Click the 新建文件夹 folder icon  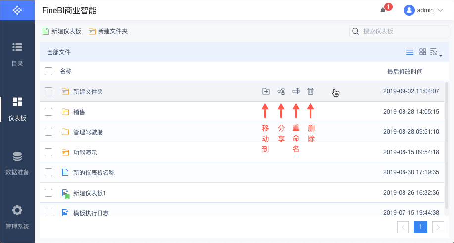(65, 91)
